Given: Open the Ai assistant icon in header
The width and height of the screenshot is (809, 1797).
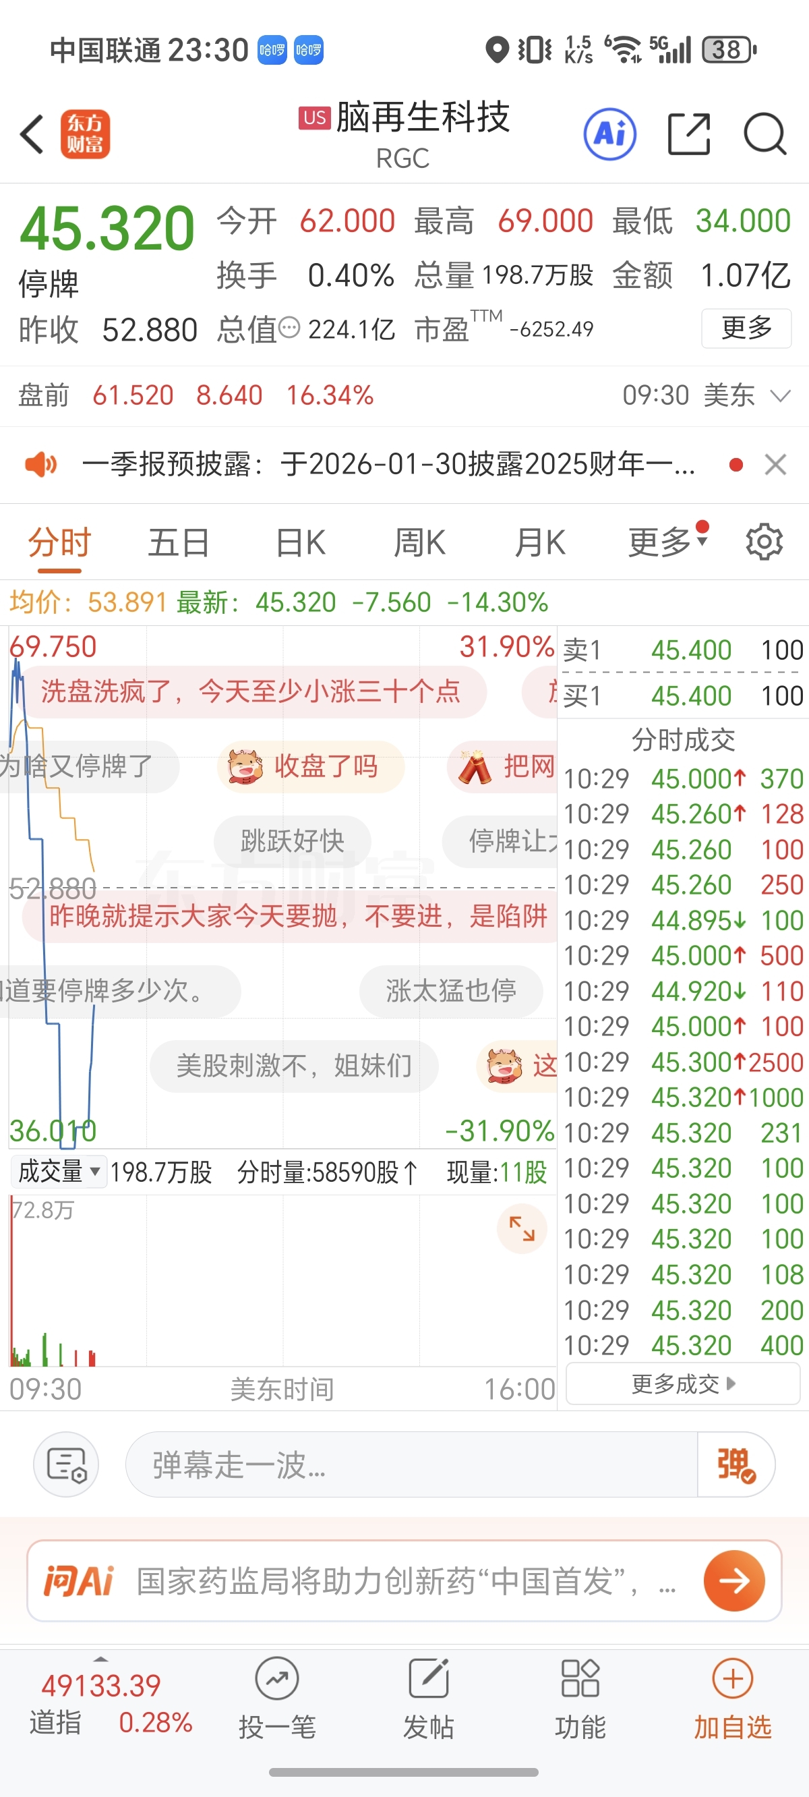Looking at the screenshot, I should (x=609, y=134).
